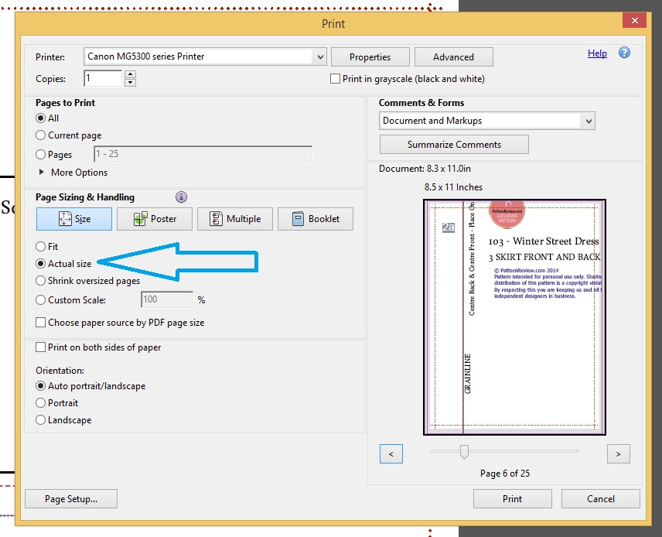
Task: Cancel the print dialog
Action: [x=600, y=499]
